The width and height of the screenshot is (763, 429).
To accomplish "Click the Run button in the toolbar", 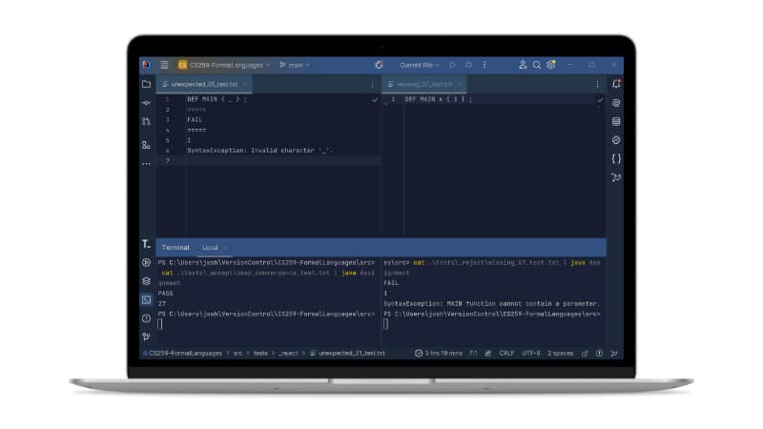I will click(452, 65).
